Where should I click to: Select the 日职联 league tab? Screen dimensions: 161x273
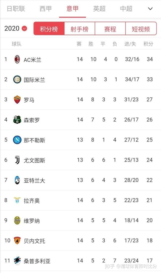click(x=16, y=9)
